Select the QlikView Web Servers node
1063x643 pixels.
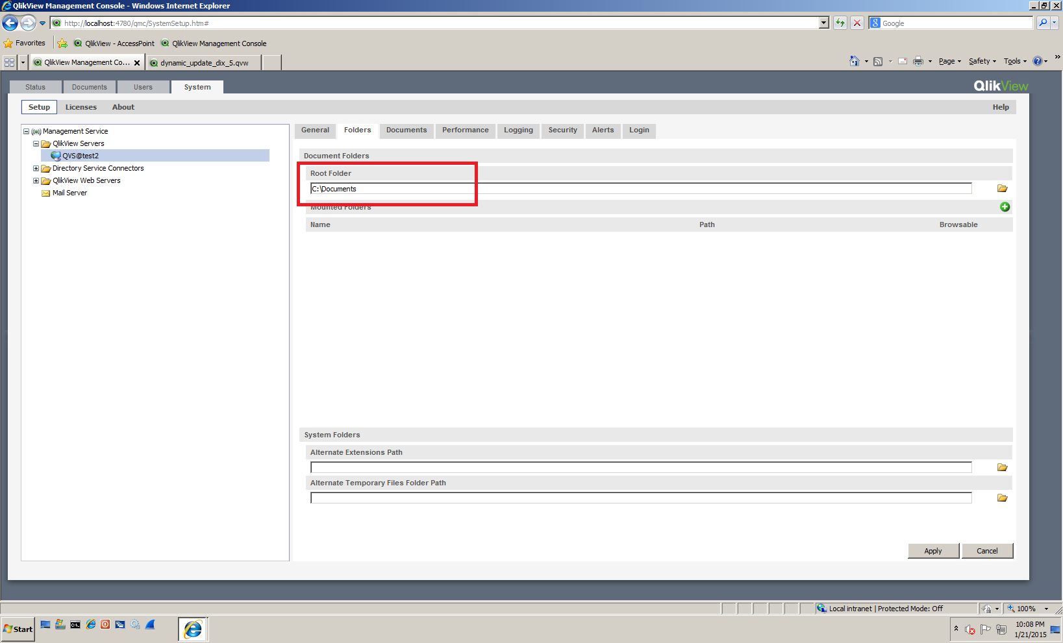tap(86, 181)
